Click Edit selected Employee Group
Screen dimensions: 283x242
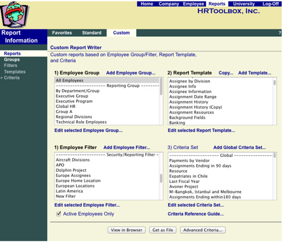(x=89, y=130)
